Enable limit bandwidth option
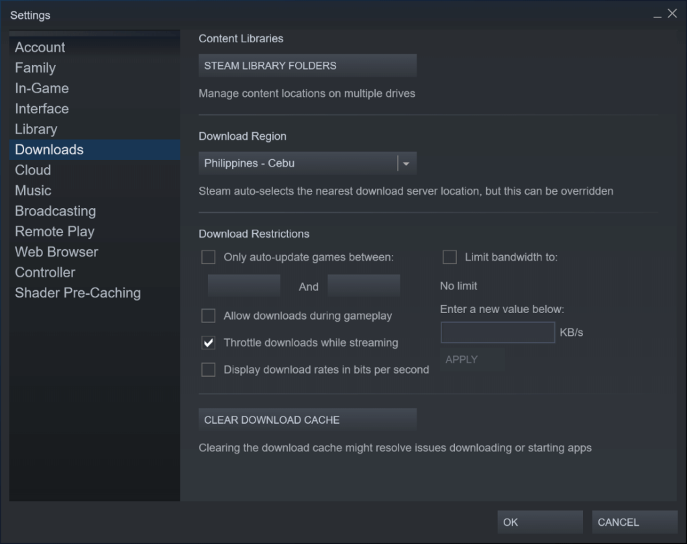 (x=449, y=257)
